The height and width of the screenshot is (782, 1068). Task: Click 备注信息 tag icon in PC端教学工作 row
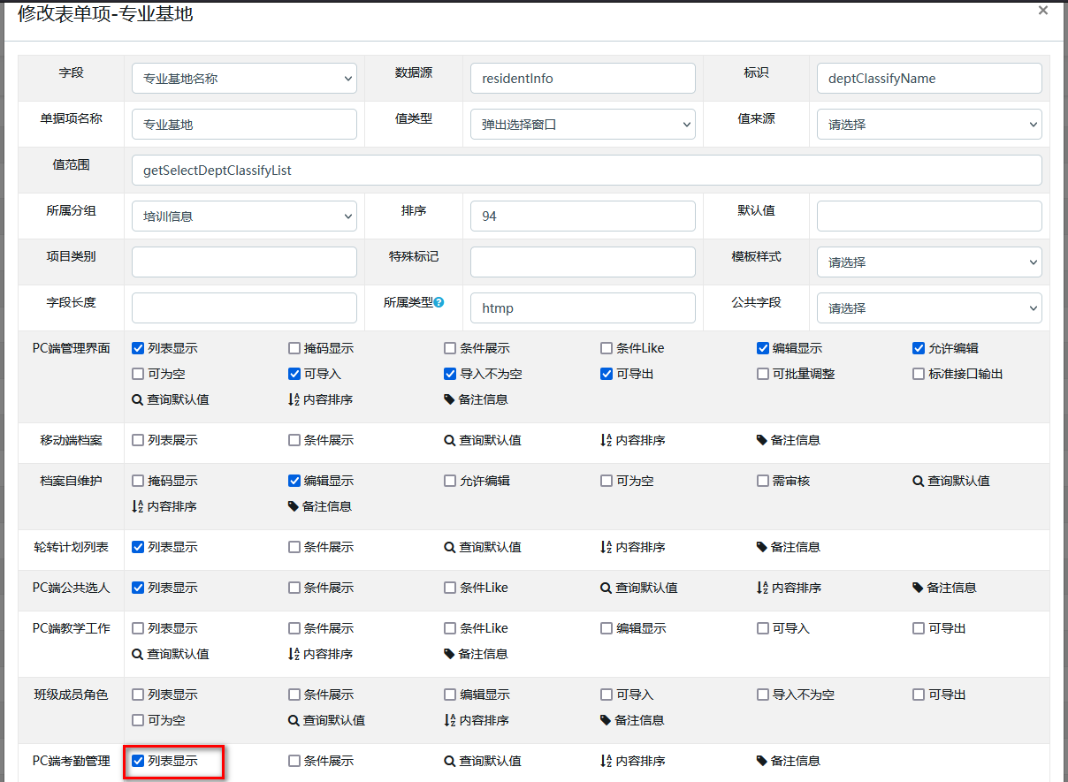pyautogui.click(x=450, y=654)
